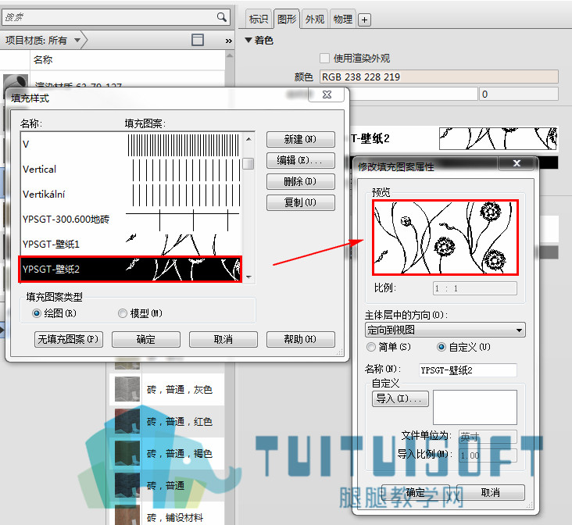The width and height of the screenshot is (572, 525).
Task: Select the YPSGT-壁纸1 pattern
Action: pos(131,244)
